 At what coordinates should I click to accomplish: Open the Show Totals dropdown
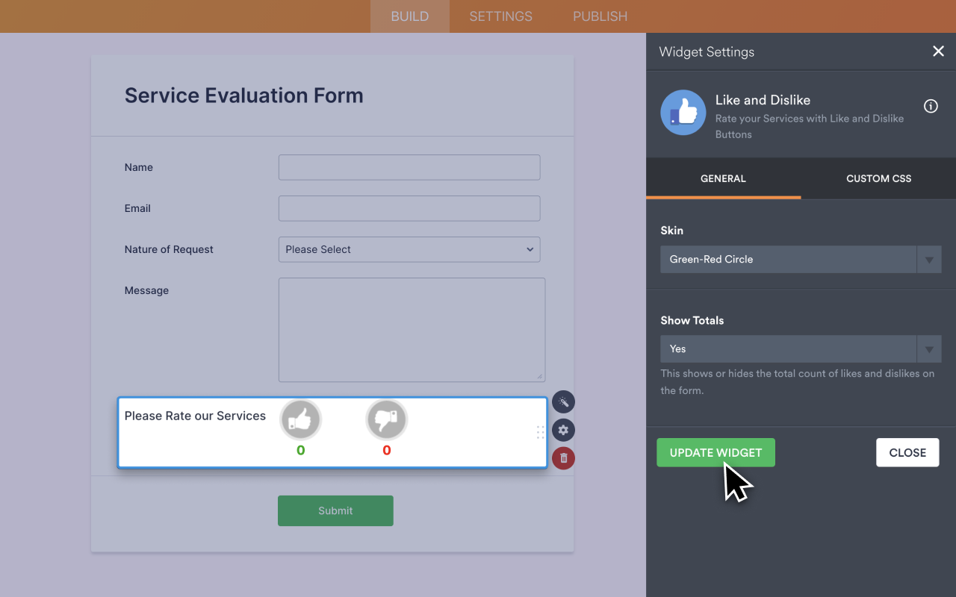coord(800,349)
